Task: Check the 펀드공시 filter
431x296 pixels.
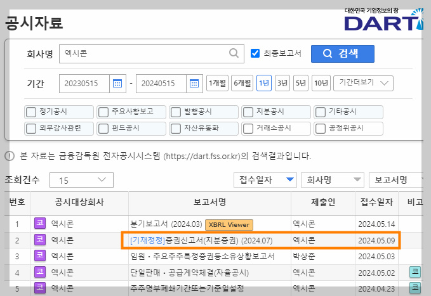Action: [103, 129]
